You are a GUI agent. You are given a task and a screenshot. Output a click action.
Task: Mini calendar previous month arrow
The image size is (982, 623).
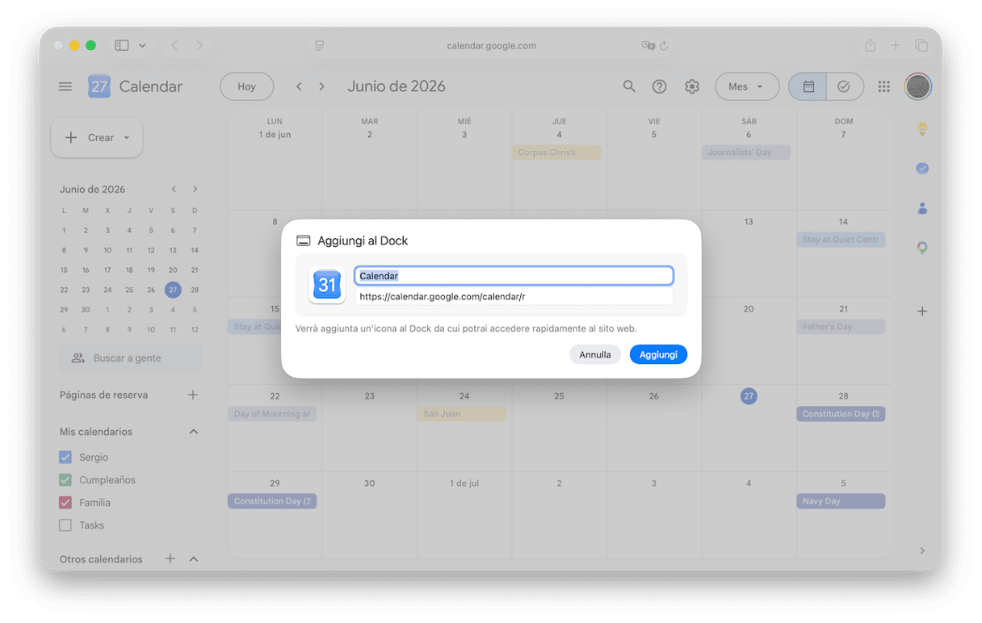click(174, 189)
